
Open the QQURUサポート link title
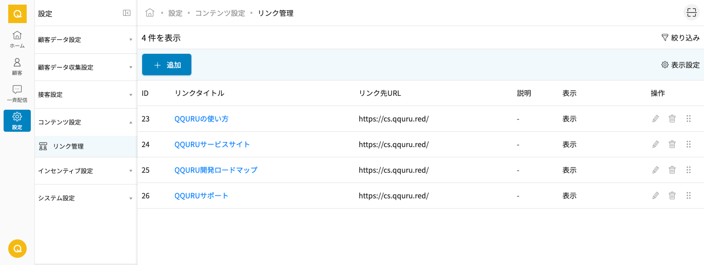pyautogui.click(x=201, y=196)
